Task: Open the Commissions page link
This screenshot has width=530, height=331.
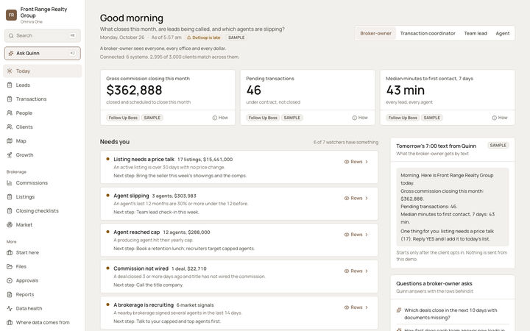Action: coord(43,182)
